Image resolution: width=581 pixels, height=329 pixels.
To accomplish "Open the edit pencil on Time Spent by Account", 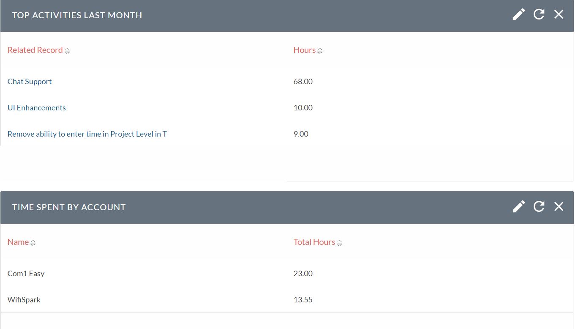I will point(518,206).
